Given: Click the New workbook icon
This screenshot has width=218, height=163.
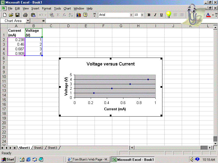Looking at the screenshot, I should point(5,15).
